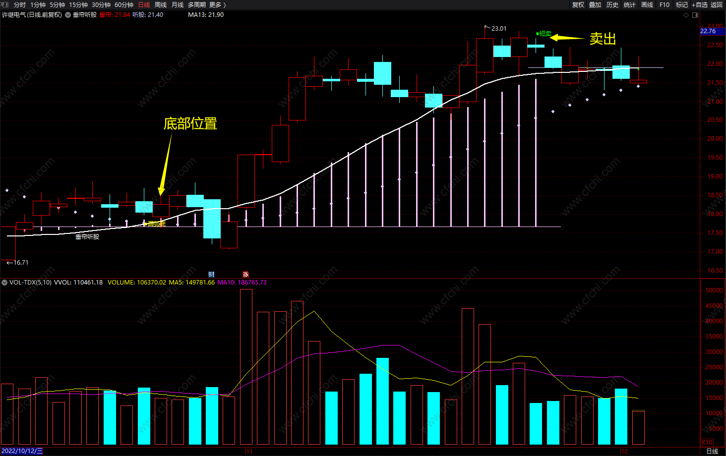
Task: Open VOL-TDX indicator dropdown arrow
Action: pos(4,283)
